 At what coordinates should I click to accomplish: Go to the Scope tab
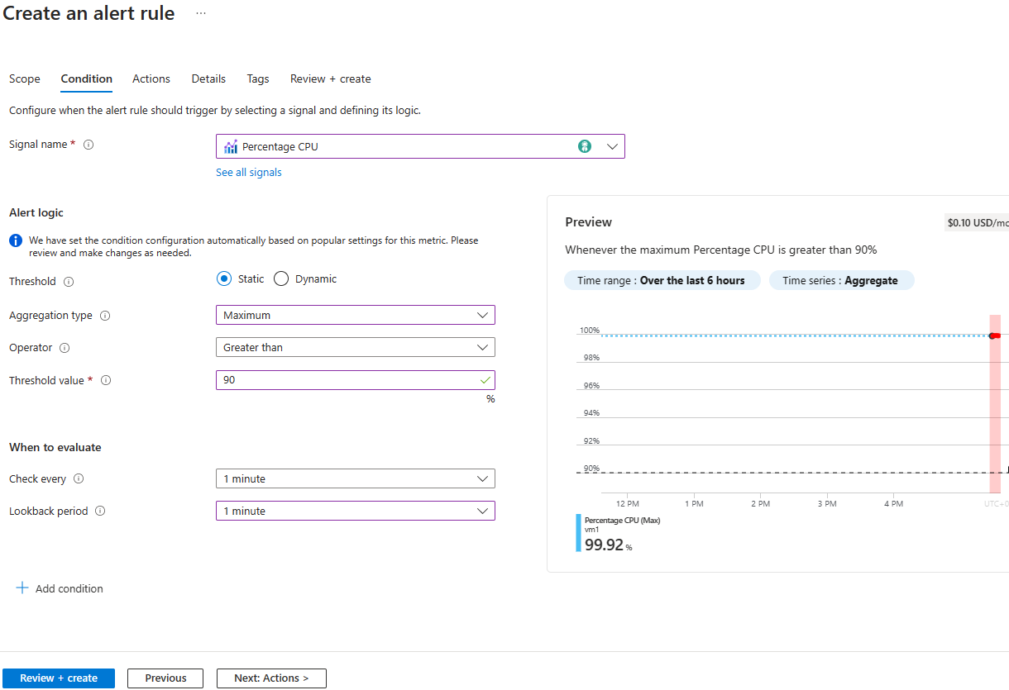coord(25,79)
